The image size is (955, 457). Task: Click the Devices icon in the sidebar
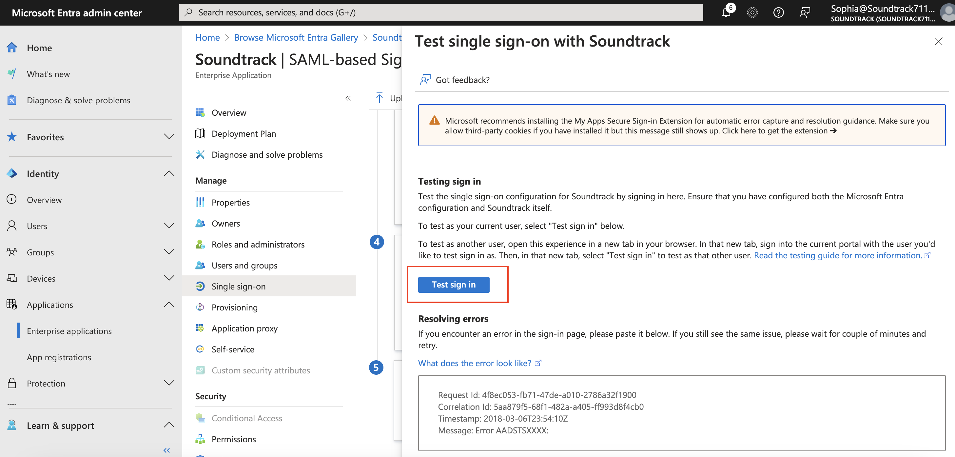[x=12, y=278]
